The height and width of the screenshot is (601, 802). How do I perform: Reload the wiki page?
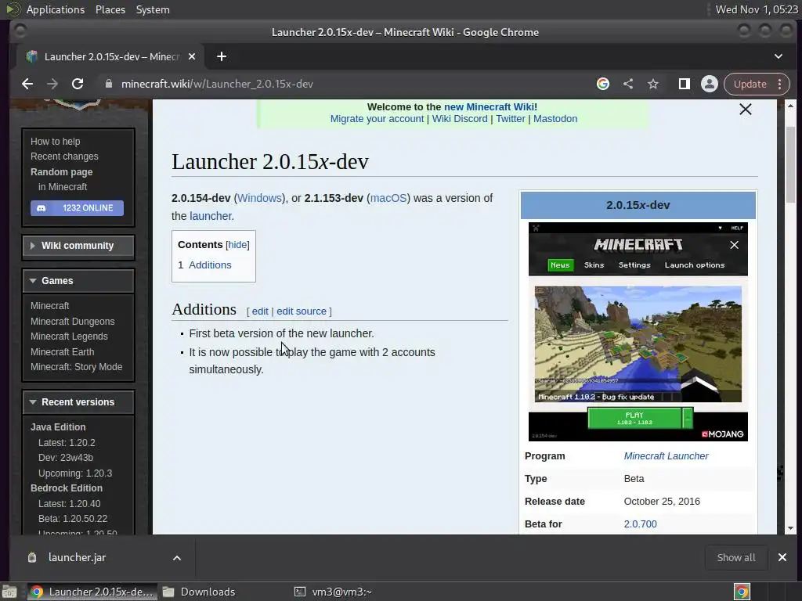tap(78, 84)
